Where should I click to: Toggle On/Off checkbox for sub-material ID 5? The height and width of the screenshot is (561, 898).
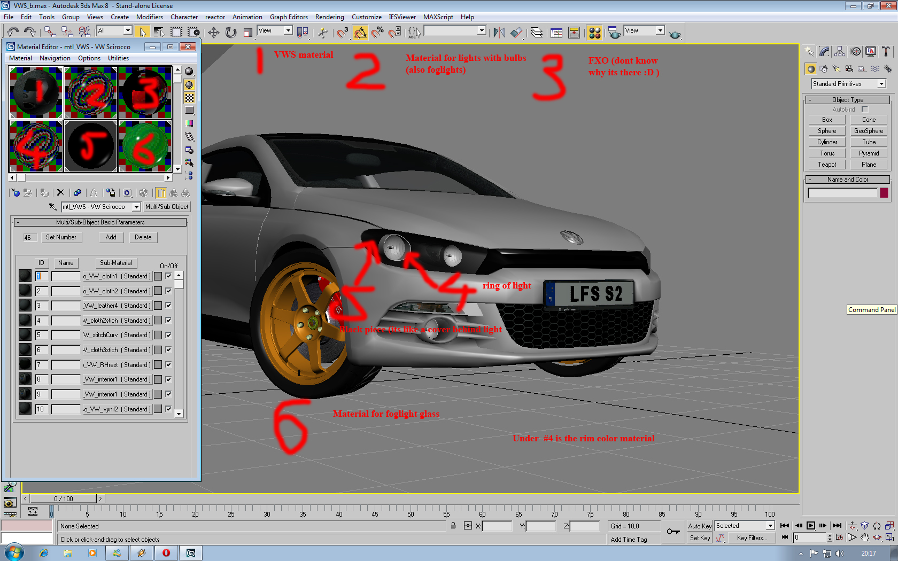(x=168, y=335)
